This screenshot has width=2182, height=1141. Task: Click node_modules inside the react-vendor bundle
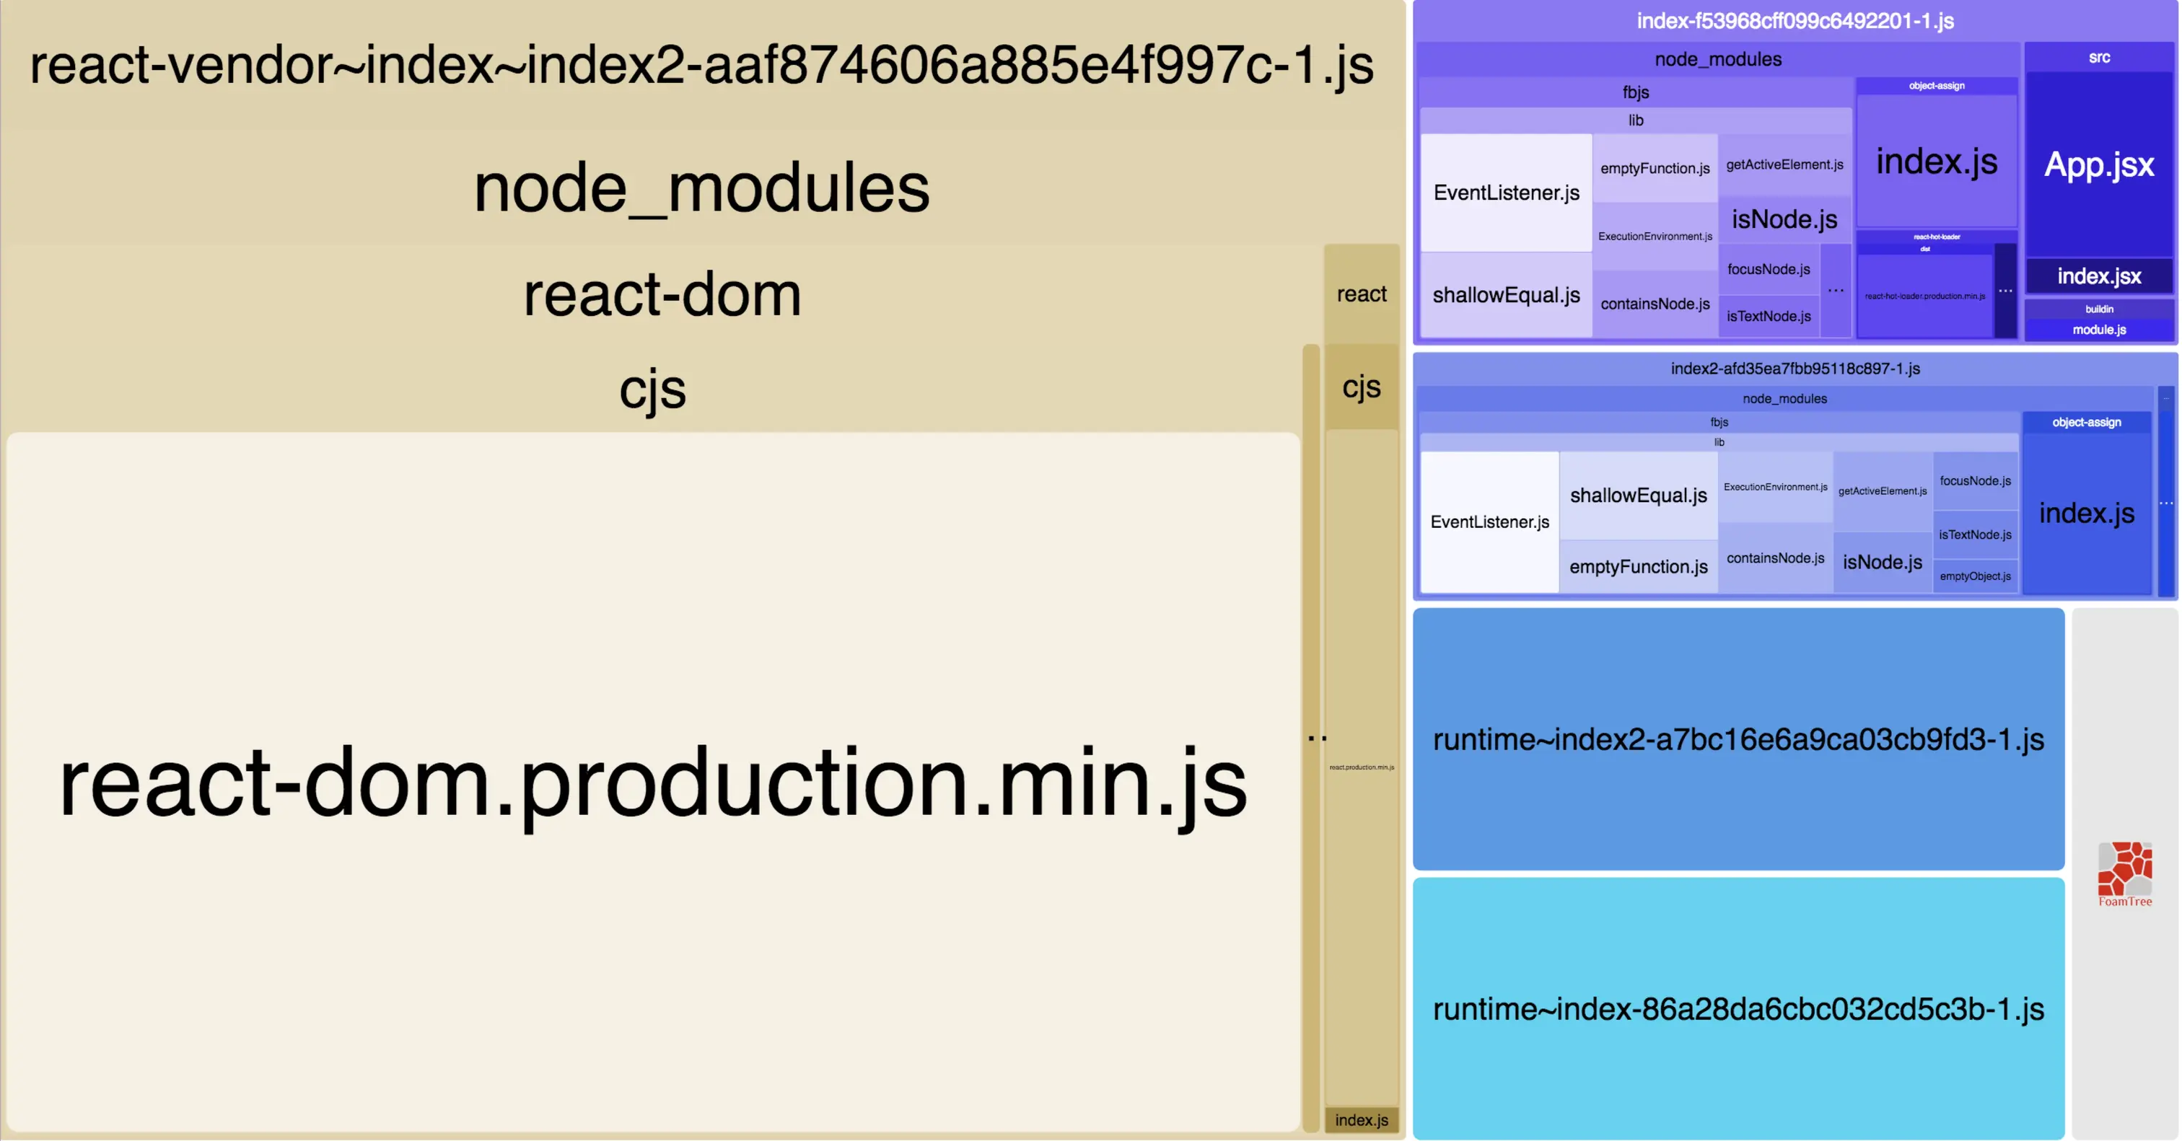point(701,187)
